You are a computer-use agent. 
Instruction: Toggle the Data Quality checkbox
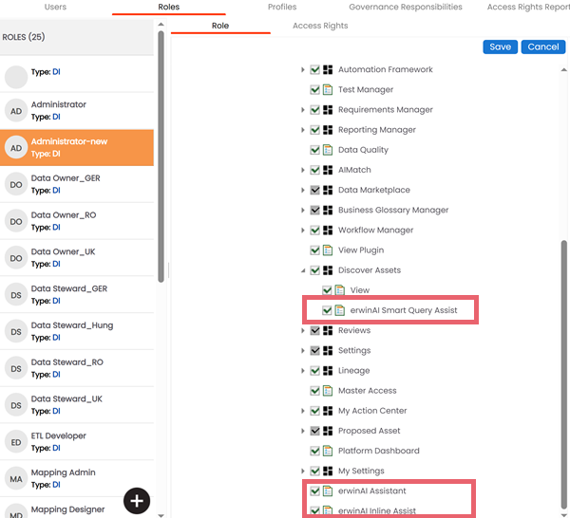315,150
